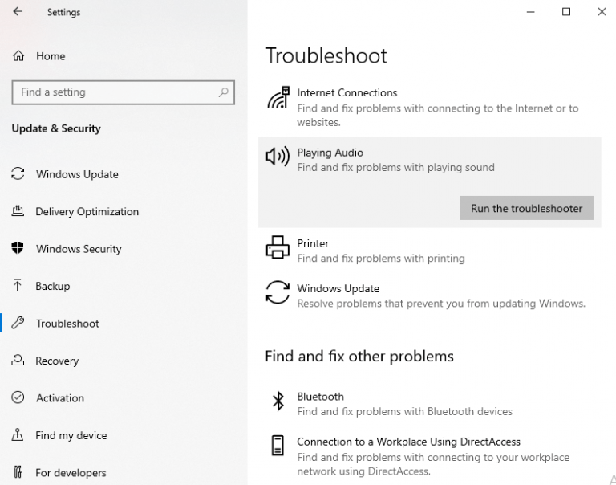Click the Delivery Optimization icon

(18, 211)
